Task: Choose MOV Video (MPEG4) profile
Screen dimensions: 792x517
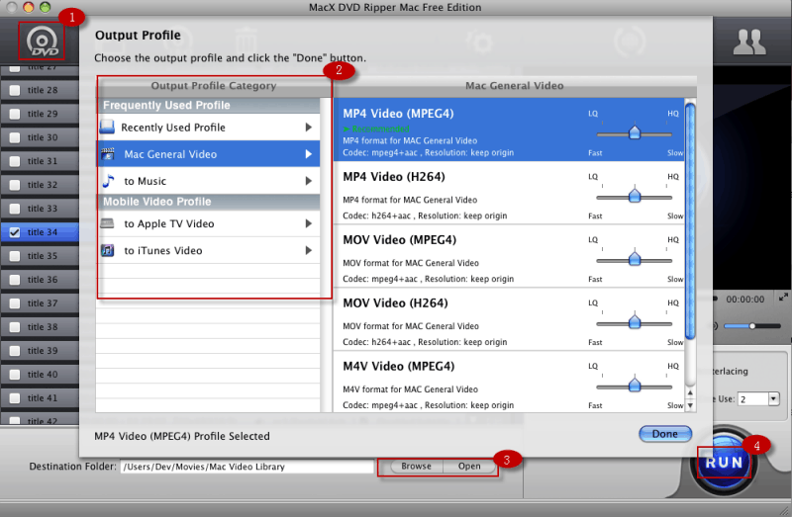Action: [x=509, y=256]
